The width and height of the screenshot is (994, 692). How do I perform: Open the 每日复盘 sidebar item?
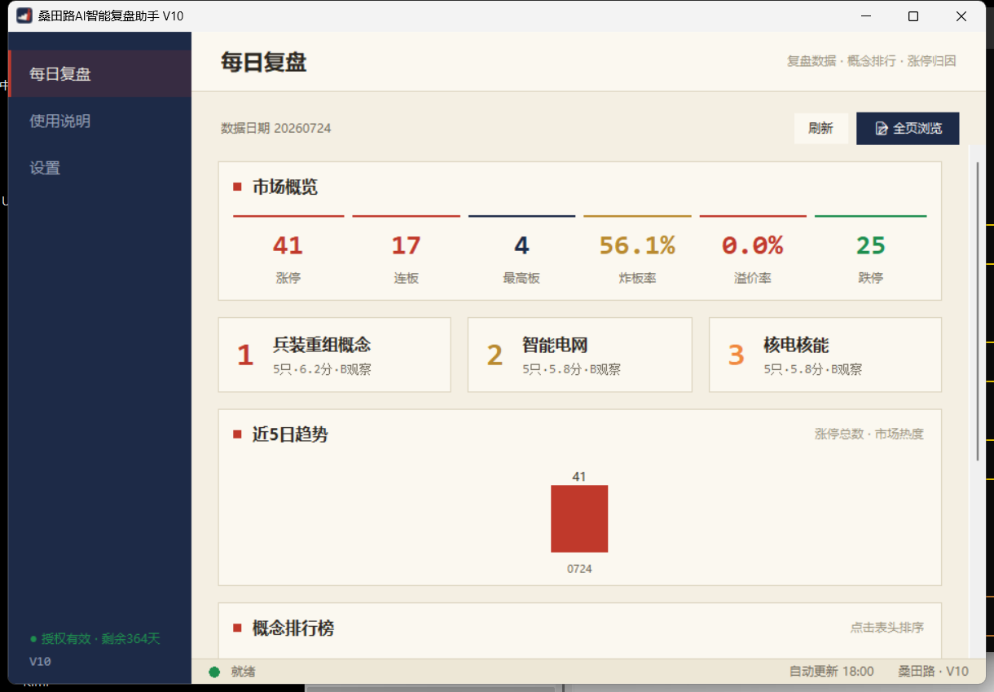point(100,74)
